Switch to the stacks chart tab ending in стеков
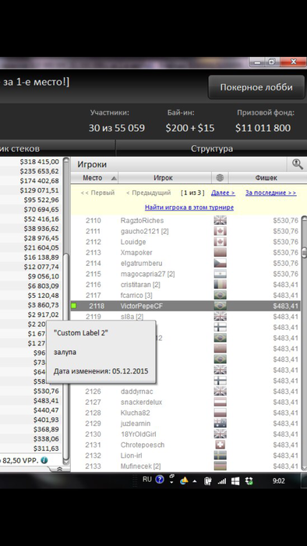Screen dimensions: 307x546 58,149
